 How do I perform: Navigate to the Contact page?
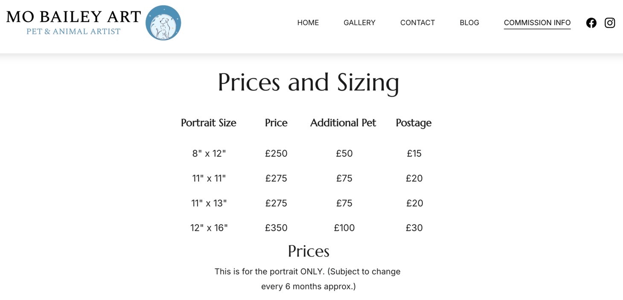[x=417, y=23]
